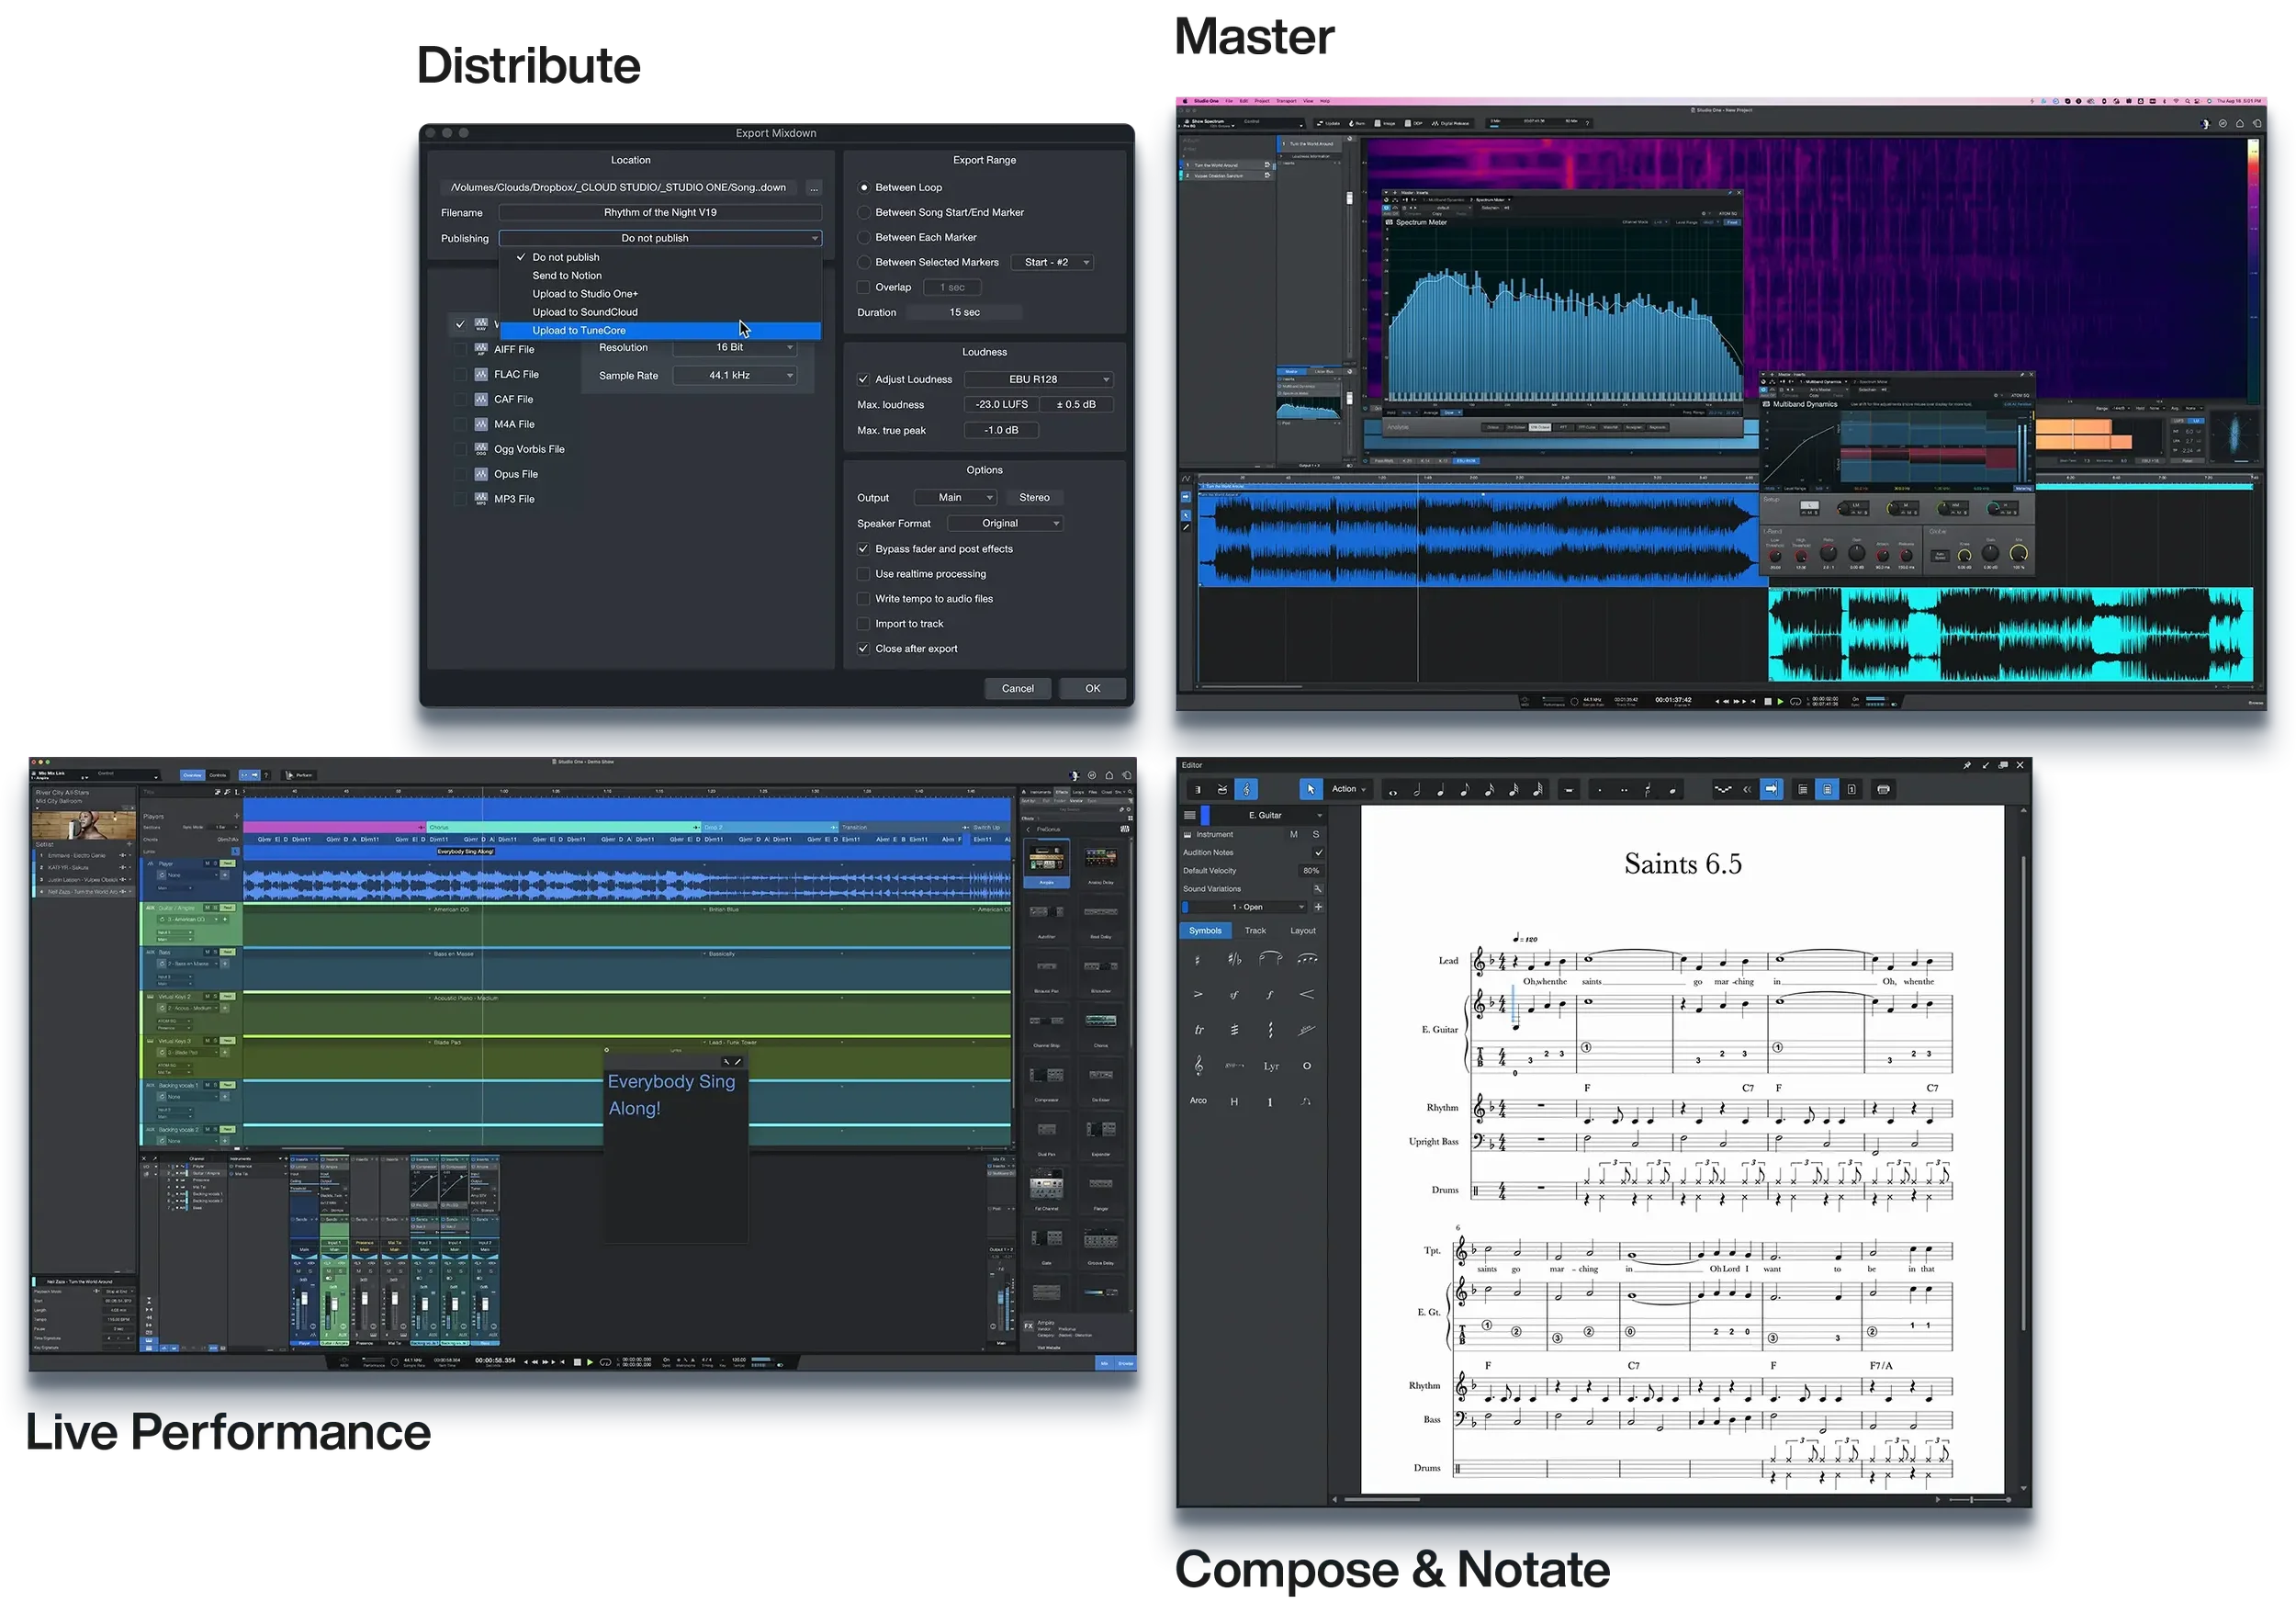Image resolution: width=2296 pixels, height=1614 pixels.
Task: Insert the Lyr lyrics symbol
Action: pyautogui.click(x=1271, y=1067)
